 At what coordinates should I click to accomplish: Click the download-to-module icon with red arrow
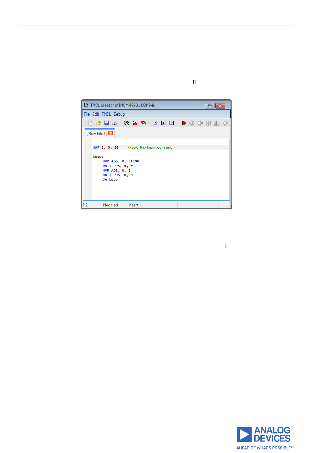135,123
